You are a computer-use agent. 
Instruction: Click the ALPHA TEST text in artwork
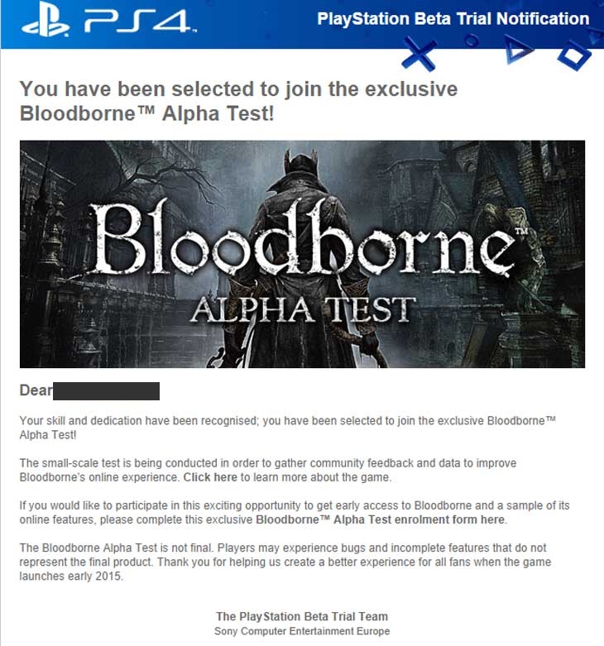tap(303, 310)
